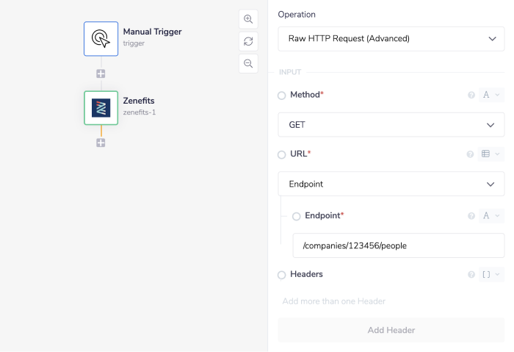This screenshot has height=352, width=514.
Task: Open the Operation dropdown
Action: click(391, 38)
